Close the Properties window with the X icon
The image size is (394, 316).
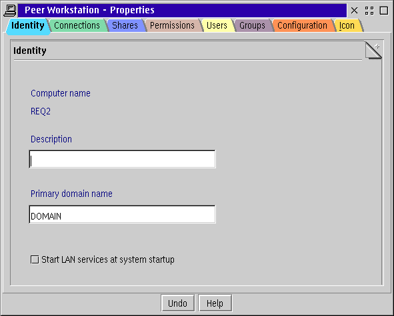(354, 11)
